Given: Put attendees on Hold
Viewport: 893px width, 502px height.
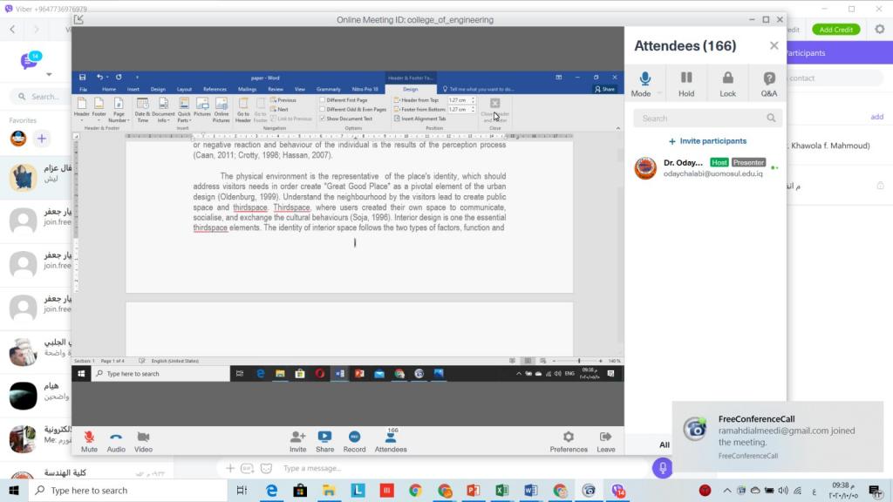Looking at the screenshot, I should [x=686, y=81].
